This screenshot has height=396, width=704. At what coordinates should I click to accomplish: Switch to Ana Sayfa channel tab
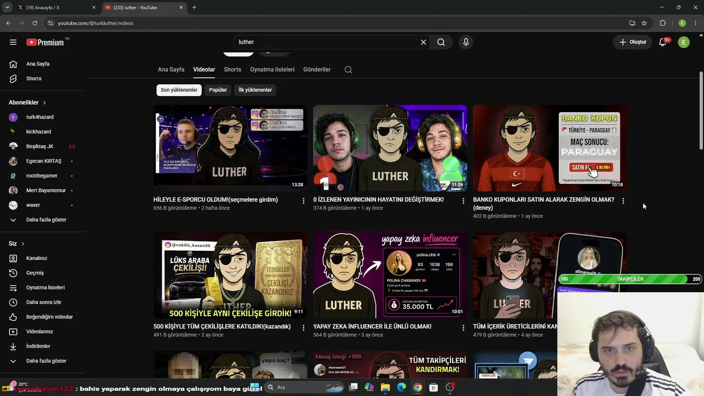click(171, 70)
